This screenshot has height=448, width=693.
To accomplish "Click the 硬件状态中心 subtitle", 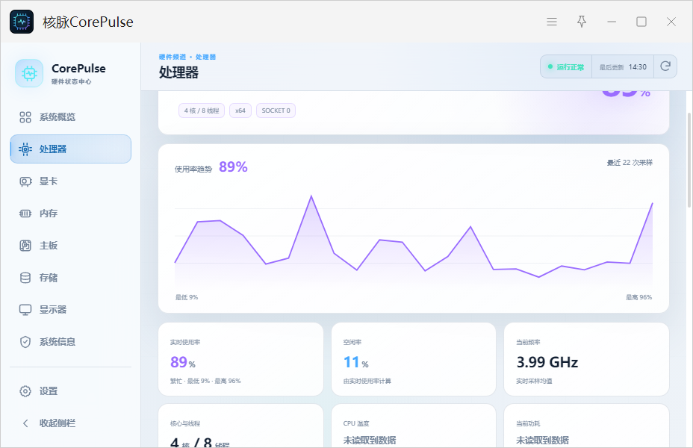I will coord(71,81).
